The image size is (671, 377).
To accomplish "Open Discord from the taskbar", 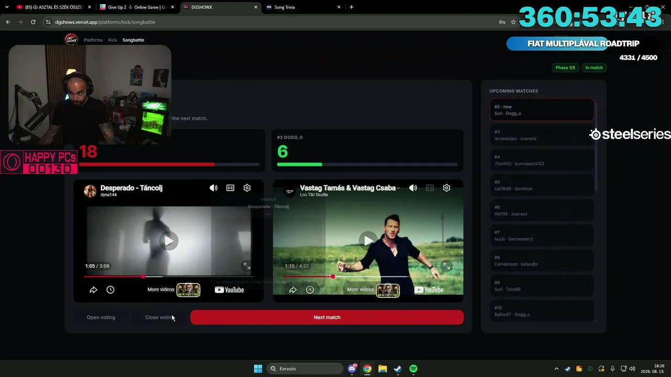I will click(x=352, y=369).
